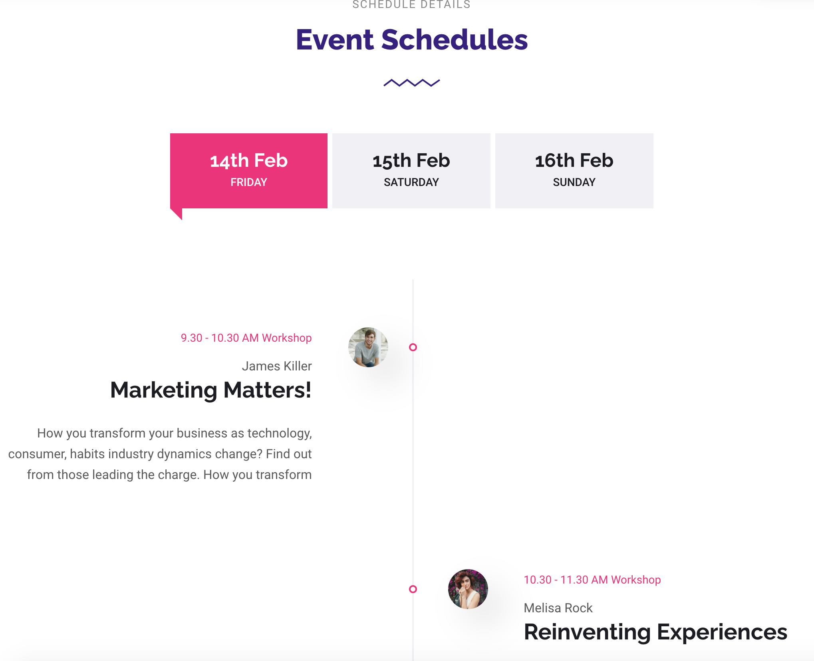This screenshot has width=814, height=661.
Task: Open the 16th Feb schedule tab
Action: [x=574, y=170]
